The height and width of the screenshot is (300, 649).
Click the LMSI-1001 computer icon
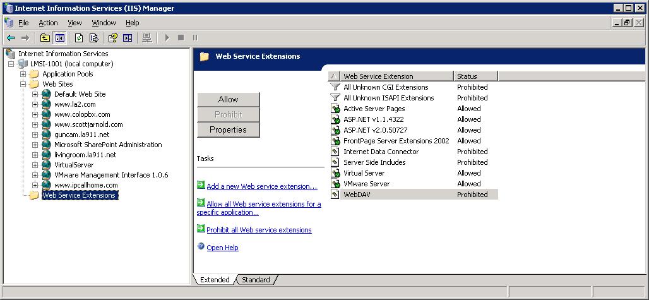(23, 64)
